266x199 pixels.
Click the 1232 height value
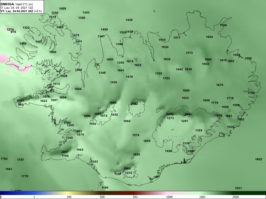click(128, 173)
